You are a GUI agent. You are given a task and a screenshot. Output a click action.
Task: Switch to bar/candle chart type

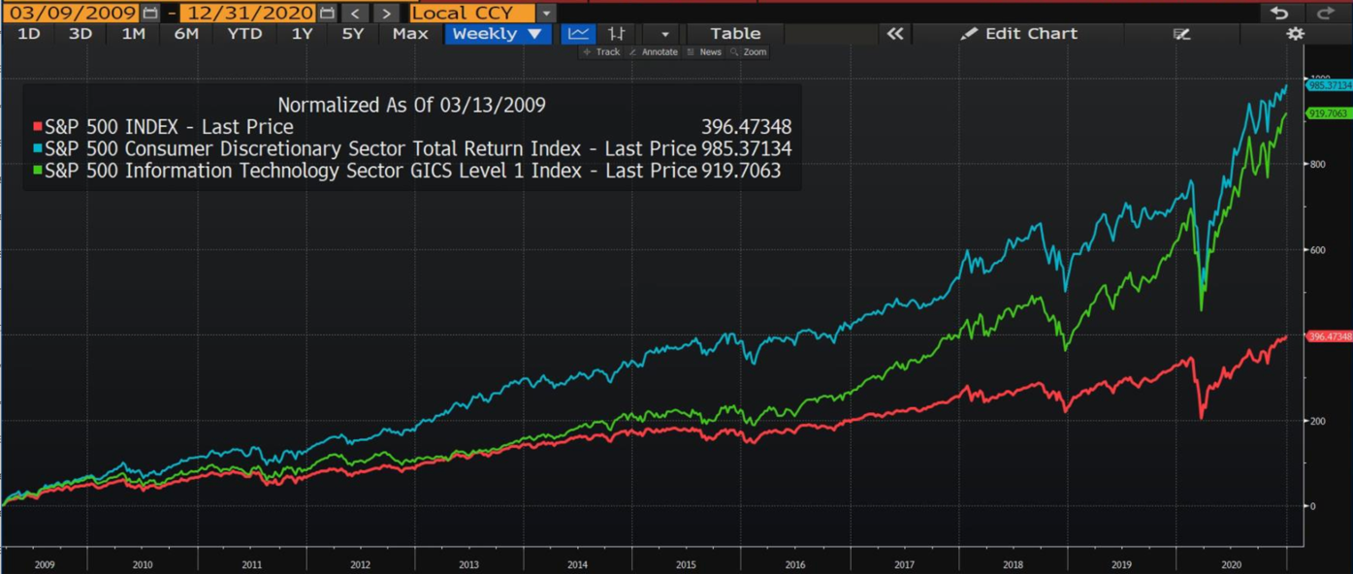pyautogui.click(x=616, y=34)
